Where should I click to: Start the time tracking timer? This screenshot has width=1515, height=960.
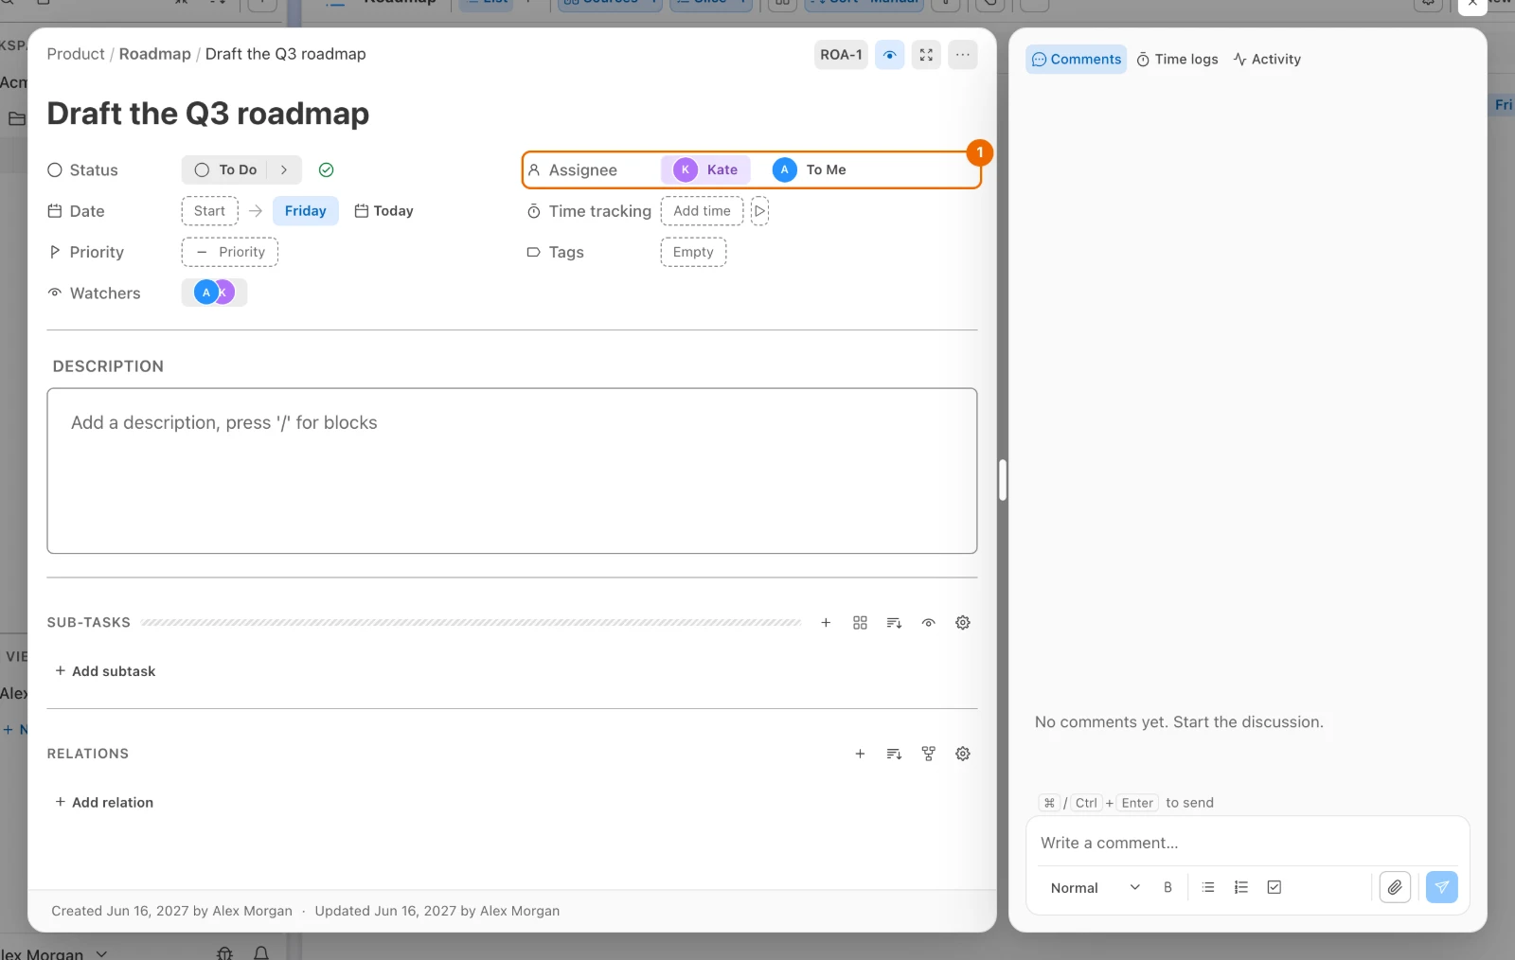(759, 211)
